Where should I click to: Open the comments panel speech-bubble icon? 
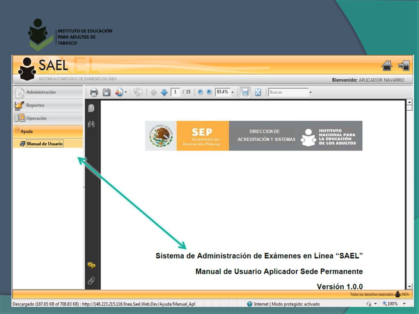point(91,265)
